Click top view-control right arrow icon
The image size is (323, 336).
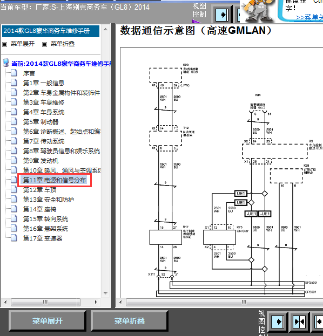[x=222, y=15]
